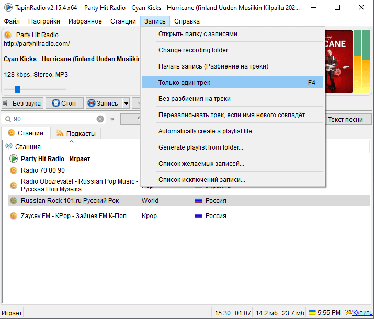The image size is (374, 319).
Task: Click the 23.7 мб status entry
Action: 293,313
